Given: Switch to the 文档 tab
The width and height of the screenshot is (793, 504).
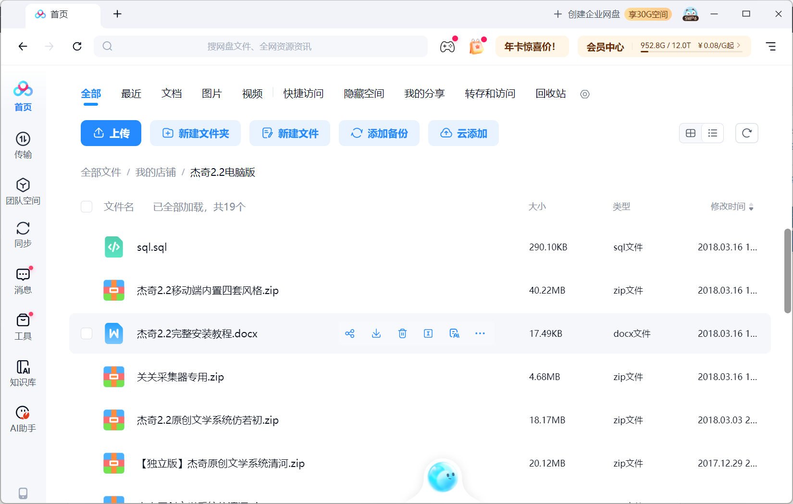Looking at the screenshot, I should click(x=172, y=94).
